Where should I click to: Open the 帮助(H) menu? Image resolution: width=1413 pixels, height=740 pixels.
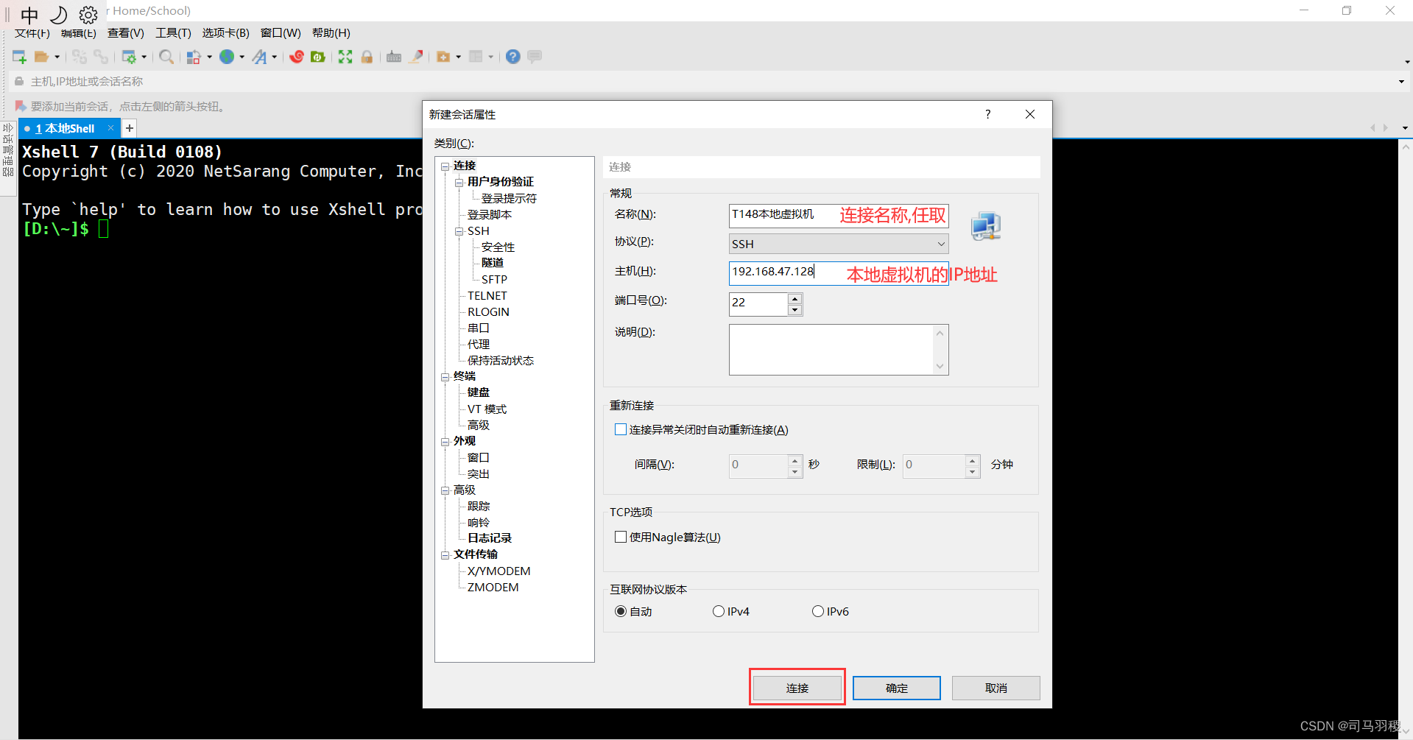[331, 33]
